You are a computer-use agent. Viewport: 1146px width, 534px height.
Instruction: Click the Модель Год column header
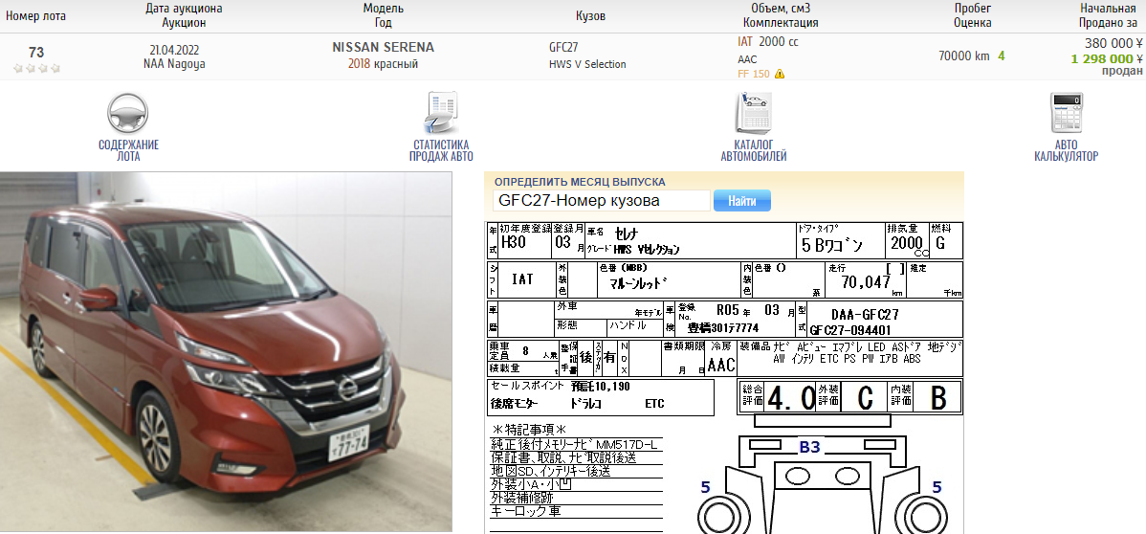[x=383, y=15]
